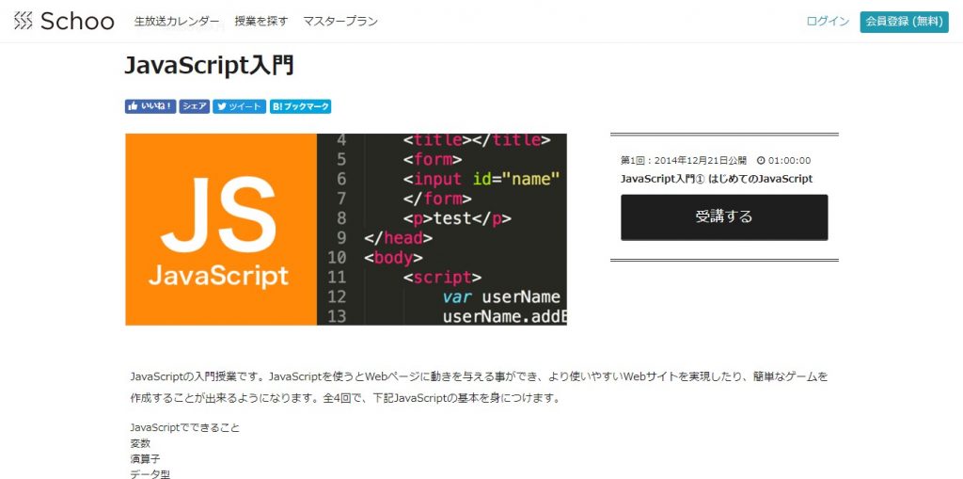963x479 pixels.
Task: Tweet the course using the ツイート button
Action: [239, 107]
